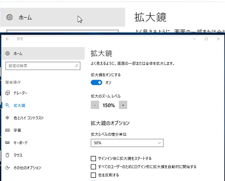Click the 150% zoom level value
The image size is (225, 181).
(109, 105)
